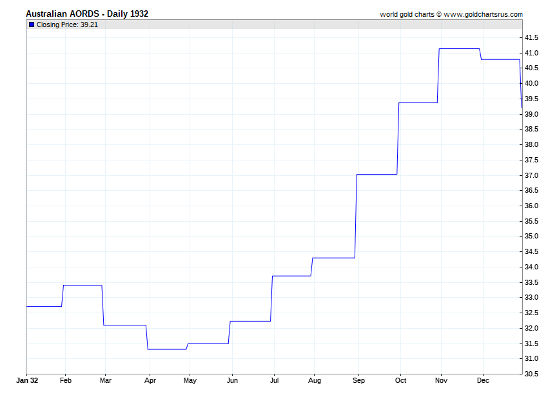Image resolution: width=548 pixels, height=397 pixels.
Task: Click the April price low near 31.3
Action: [x=167, y=349]
